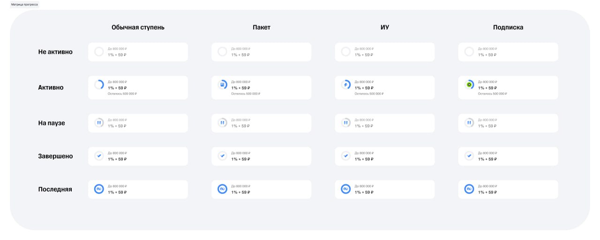Click the lightning progress icon in ИУ Активно card
The image size is (600, 240).
pos(345,85)
